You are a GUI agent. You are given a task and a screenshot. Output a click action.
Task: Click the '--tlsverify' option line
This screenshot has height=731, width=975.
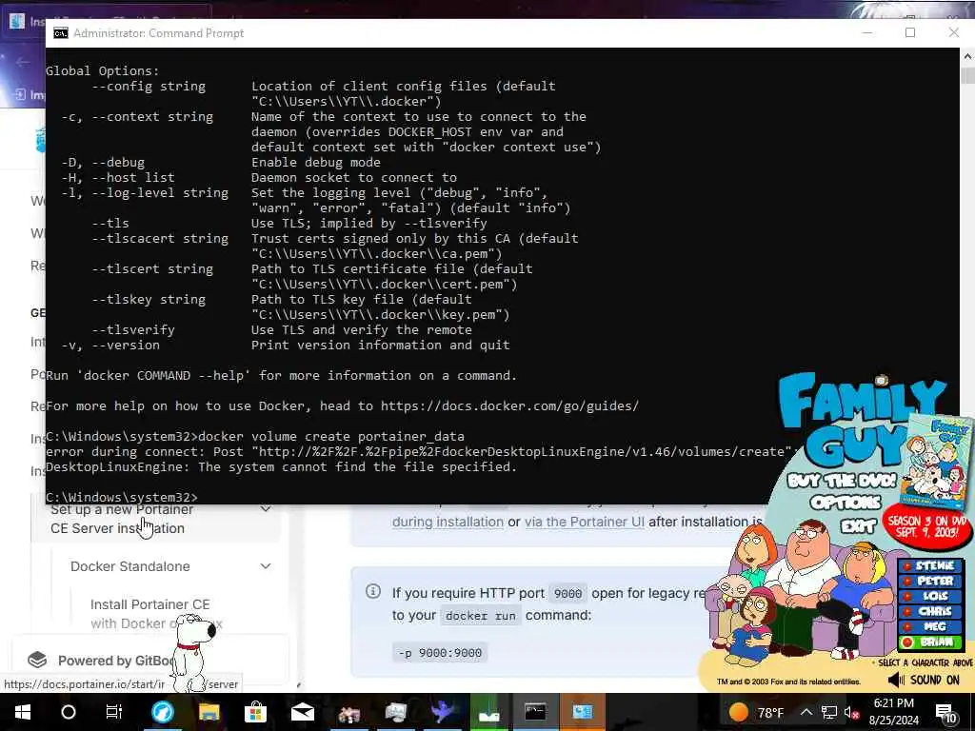282,330
